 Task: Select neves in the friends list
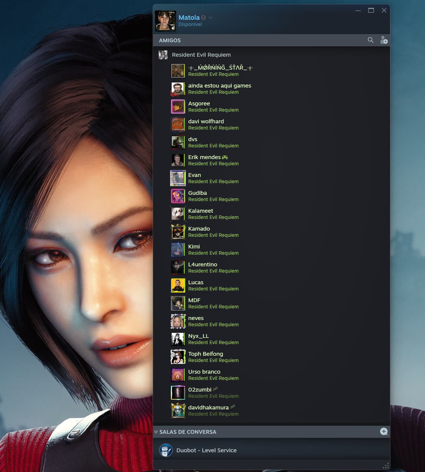point(271,321)
